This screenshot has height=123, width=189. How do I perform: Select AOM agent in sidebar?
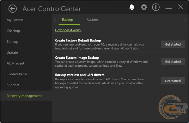tap(15, 63)
